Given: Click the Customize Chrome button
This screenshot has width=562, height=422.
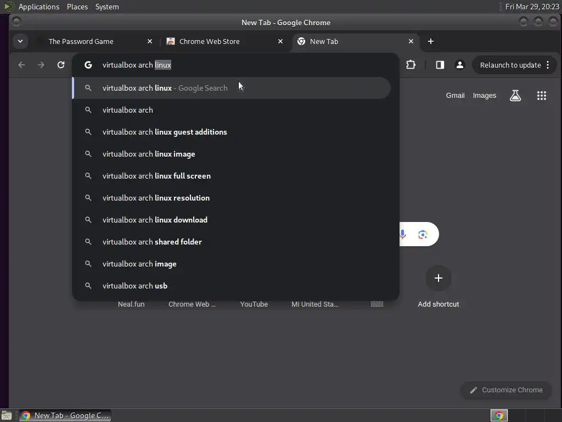Looking at the screenshot, I should pyautogui.click(x=506, y=390).
